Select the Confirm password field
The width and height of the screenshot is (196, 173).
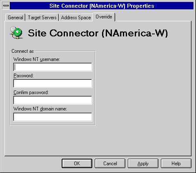pyautogui.click(x=53, y=100)
